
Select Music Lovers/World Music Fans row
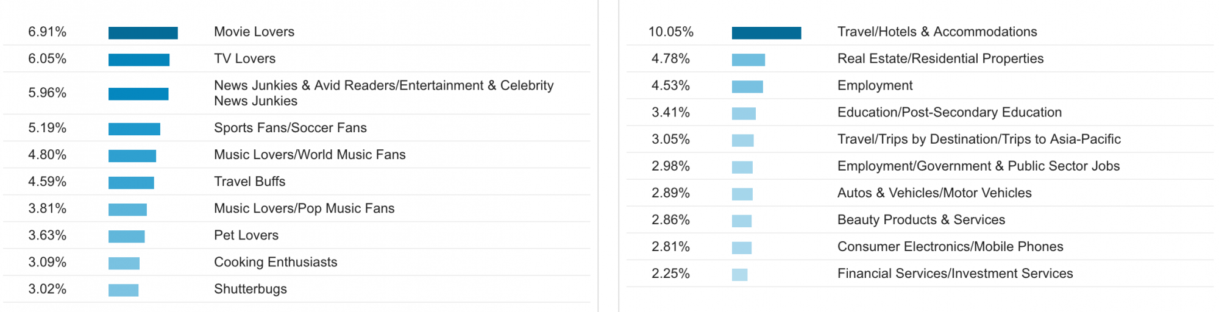(310, 155)
